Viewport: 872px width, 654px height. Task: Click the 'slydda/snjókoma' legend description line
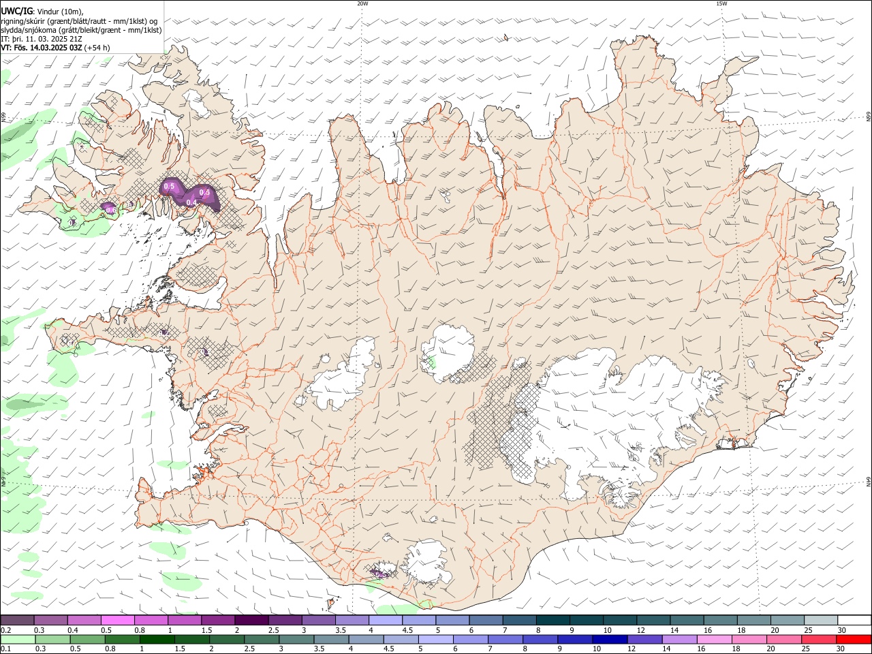point(81,30)
